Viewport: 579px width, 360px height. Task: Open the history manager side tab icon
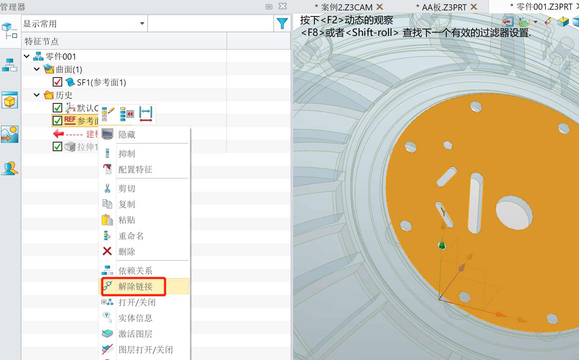pyautogui.click(x=10, y=31)
